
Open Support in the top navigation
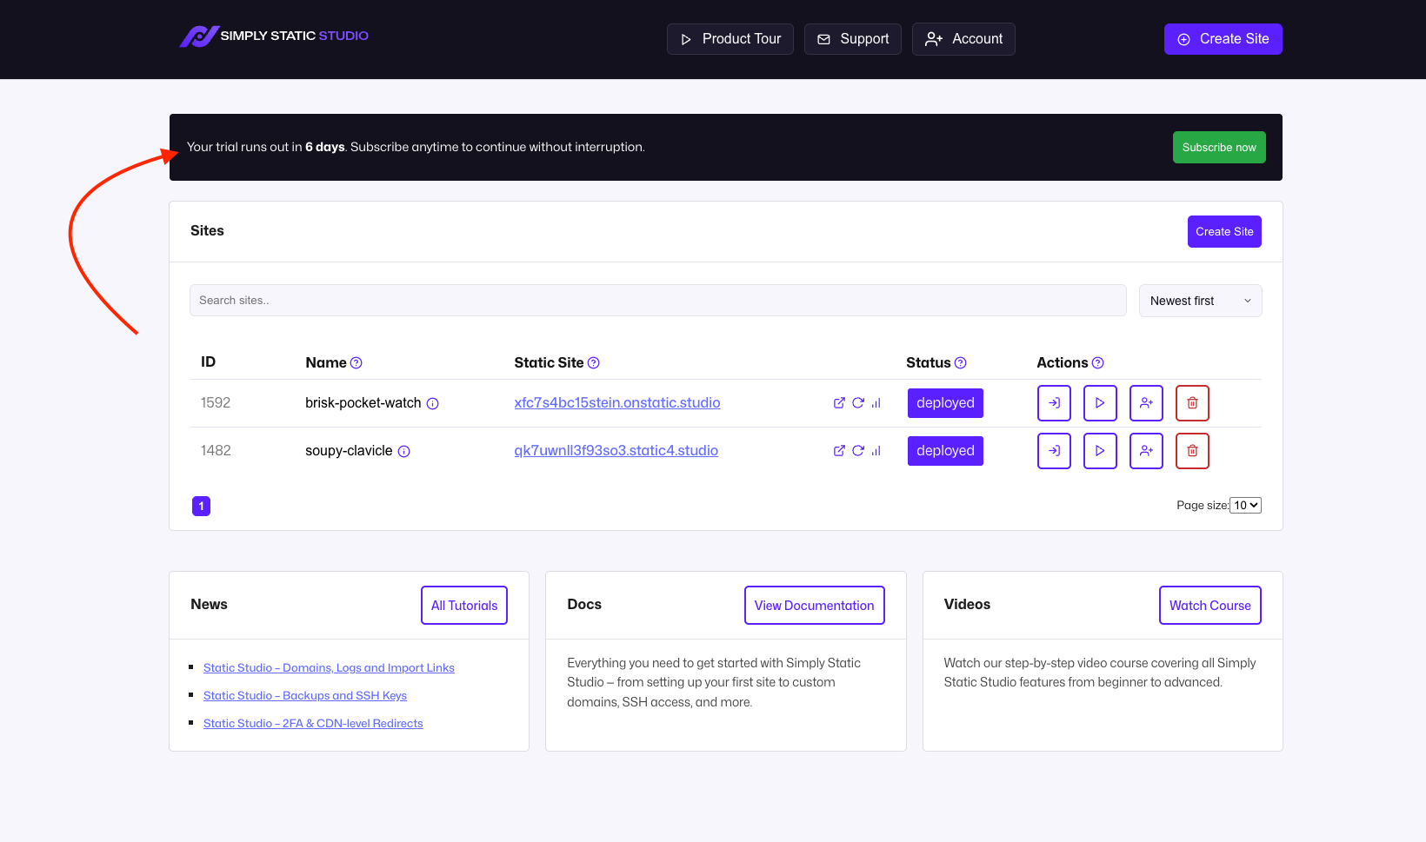pos(852,39)
